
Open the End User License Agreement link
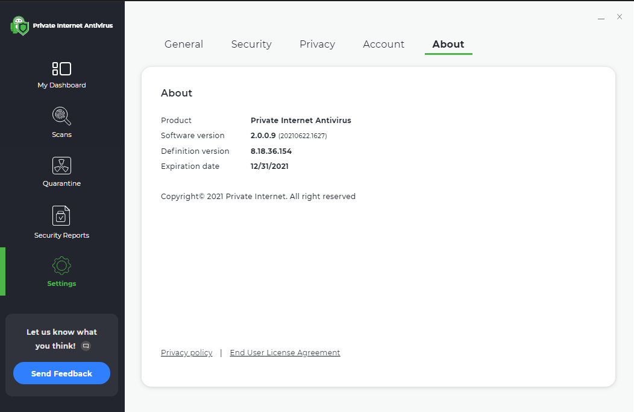coord(285,353)
